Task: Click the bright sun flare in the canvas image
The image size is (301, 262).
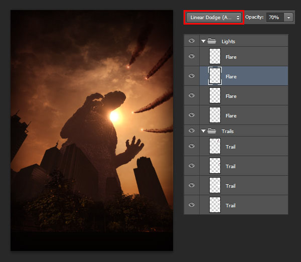Action: pos(114,116)
